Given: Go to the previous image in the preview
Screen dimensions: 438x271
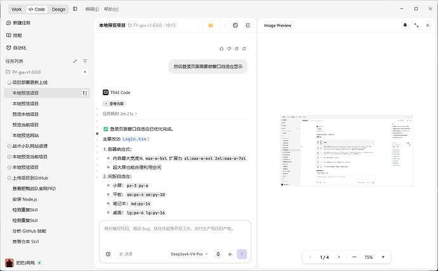Looking at the screenshot, I should point(310,257).
